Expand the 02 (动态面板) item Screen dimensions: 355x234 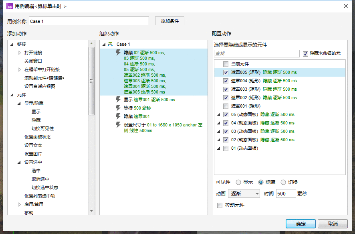click(219, 140)
